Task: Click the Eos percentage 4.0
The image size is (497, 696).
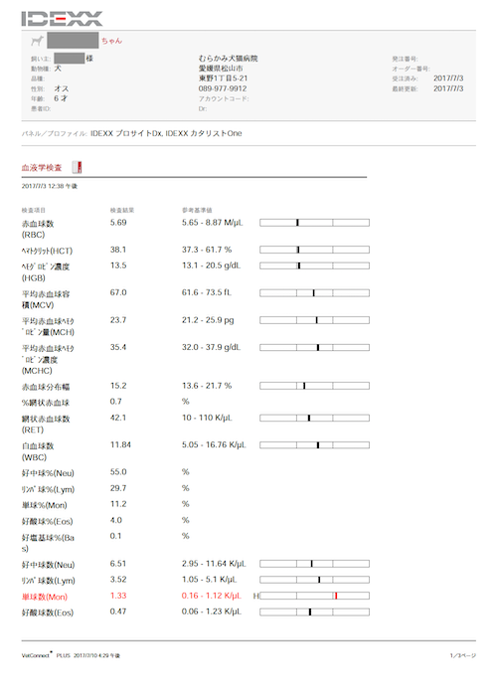Action: (x=116, y=520)
